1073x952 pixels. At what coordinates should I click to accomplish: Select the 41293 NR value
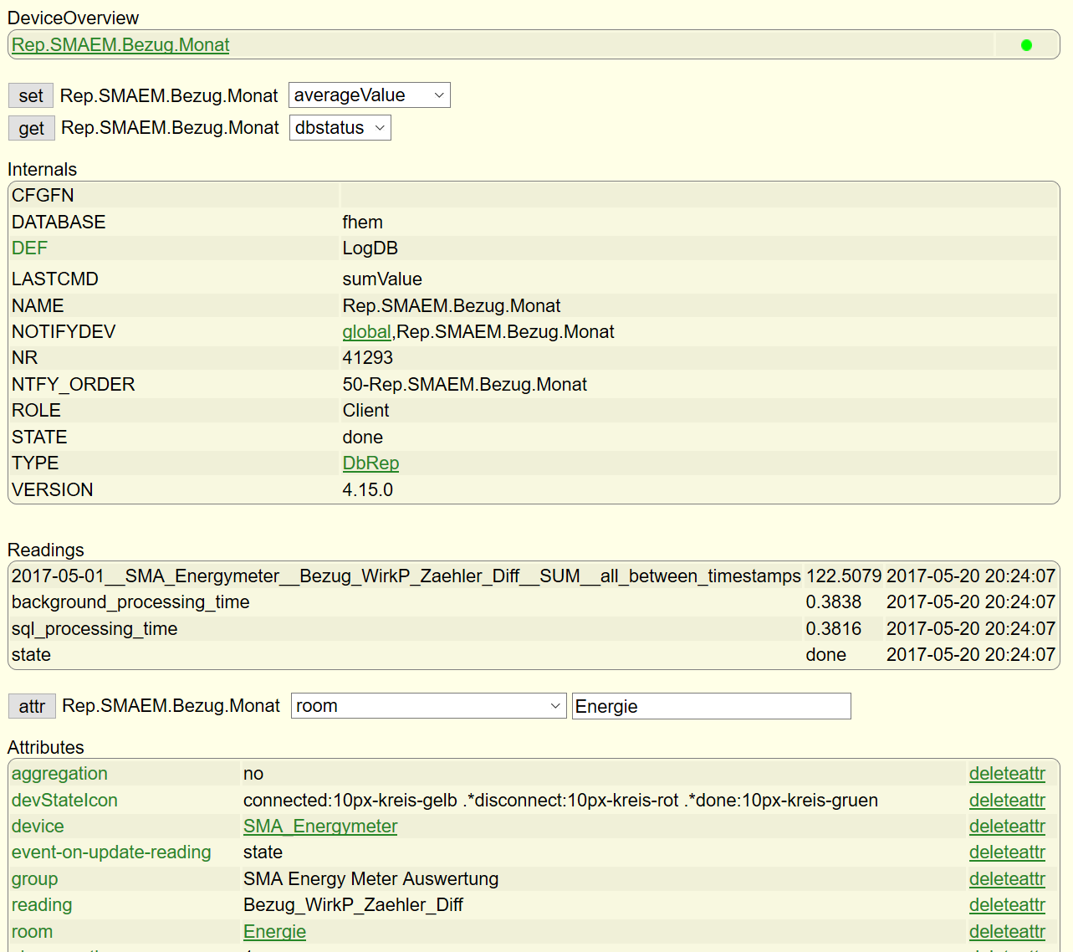coord(368,358)
